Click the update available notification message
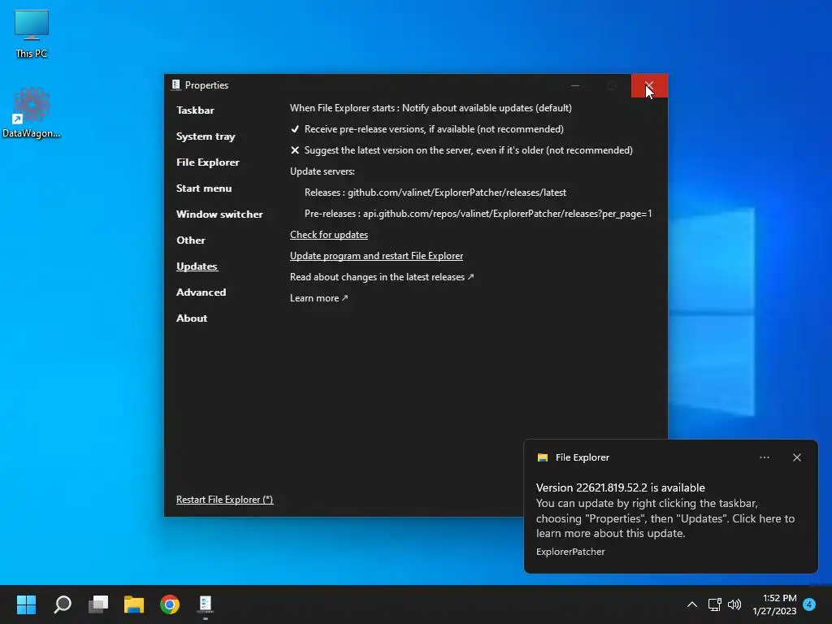832x624 pixels. 665,510
